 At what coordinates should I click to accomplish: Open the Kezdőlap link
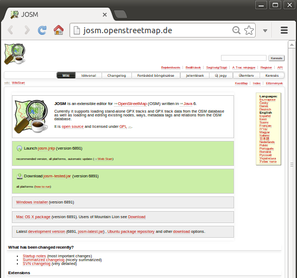241,83
